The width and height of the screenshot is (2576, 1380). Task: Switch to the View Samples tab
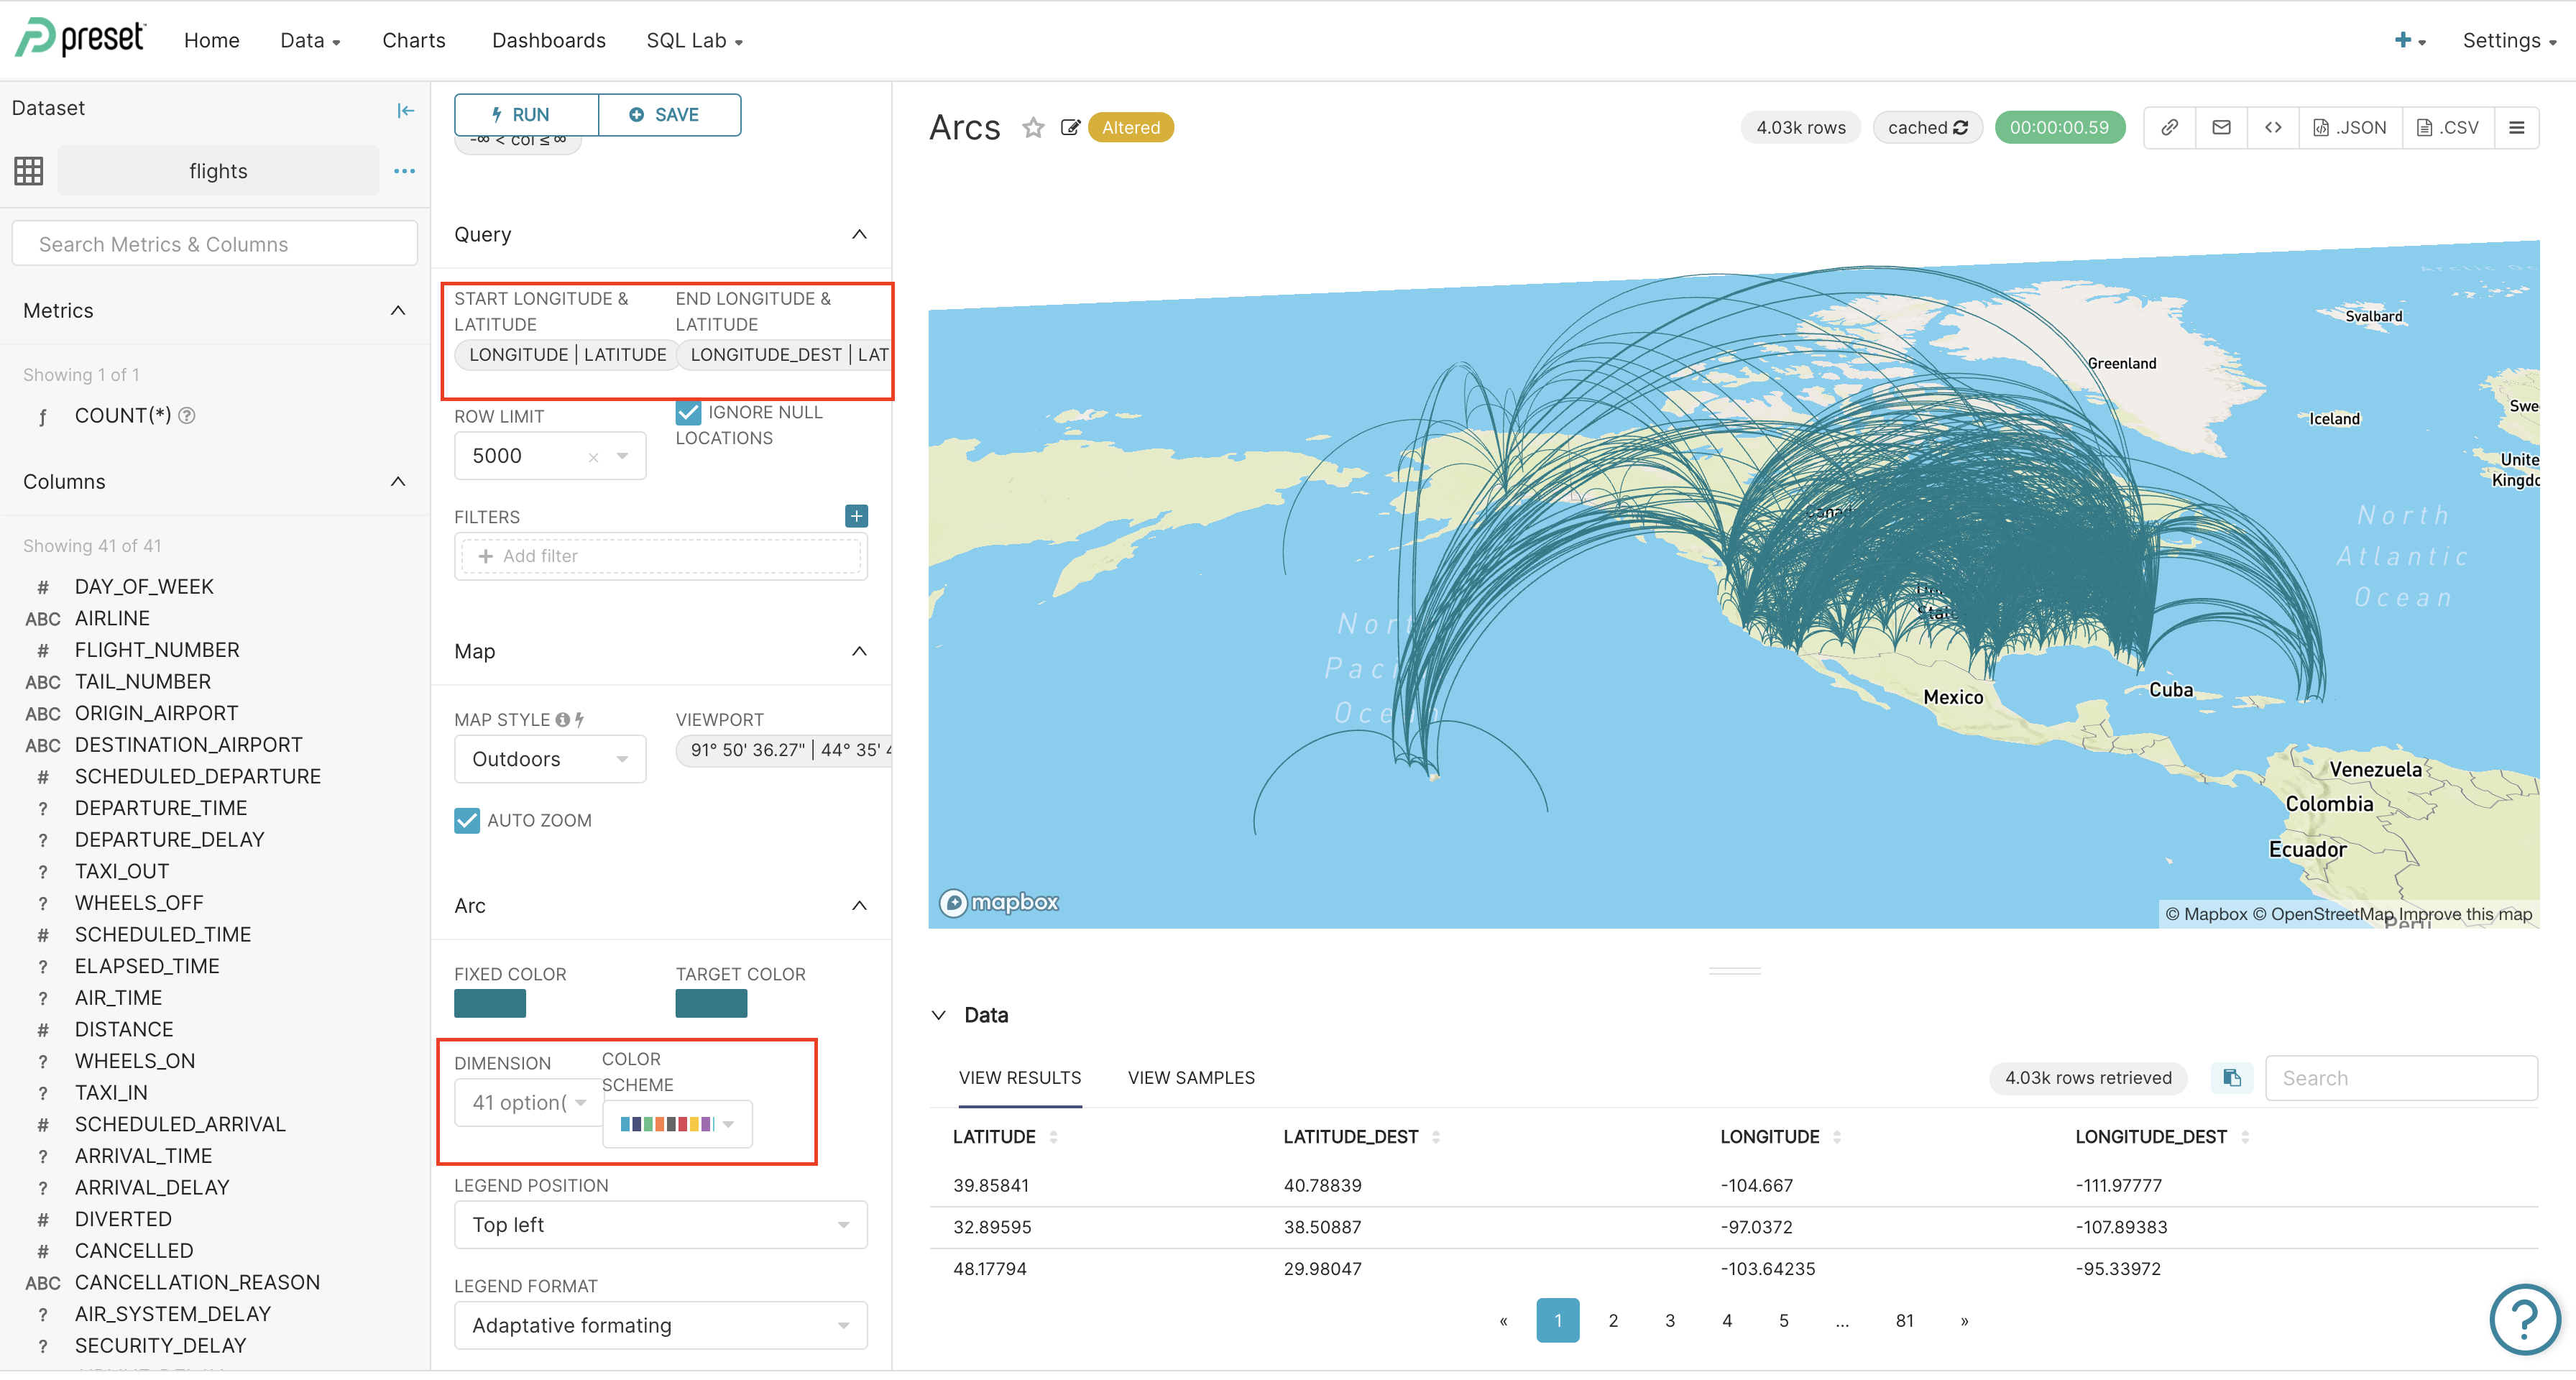point(1190,1077)
